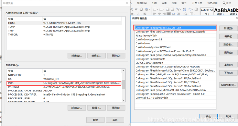
Task: Click the sort A-Z icon
Action: pos(185,9)
